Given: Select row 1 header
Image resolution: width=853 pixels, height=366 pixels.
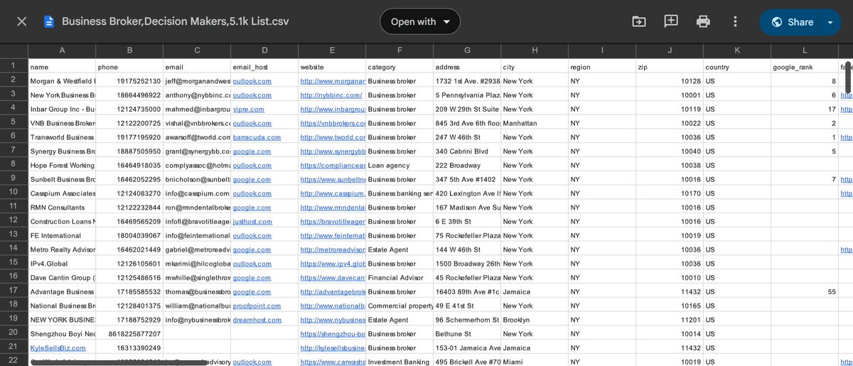Looking at the screenshot, I should 14,66.
